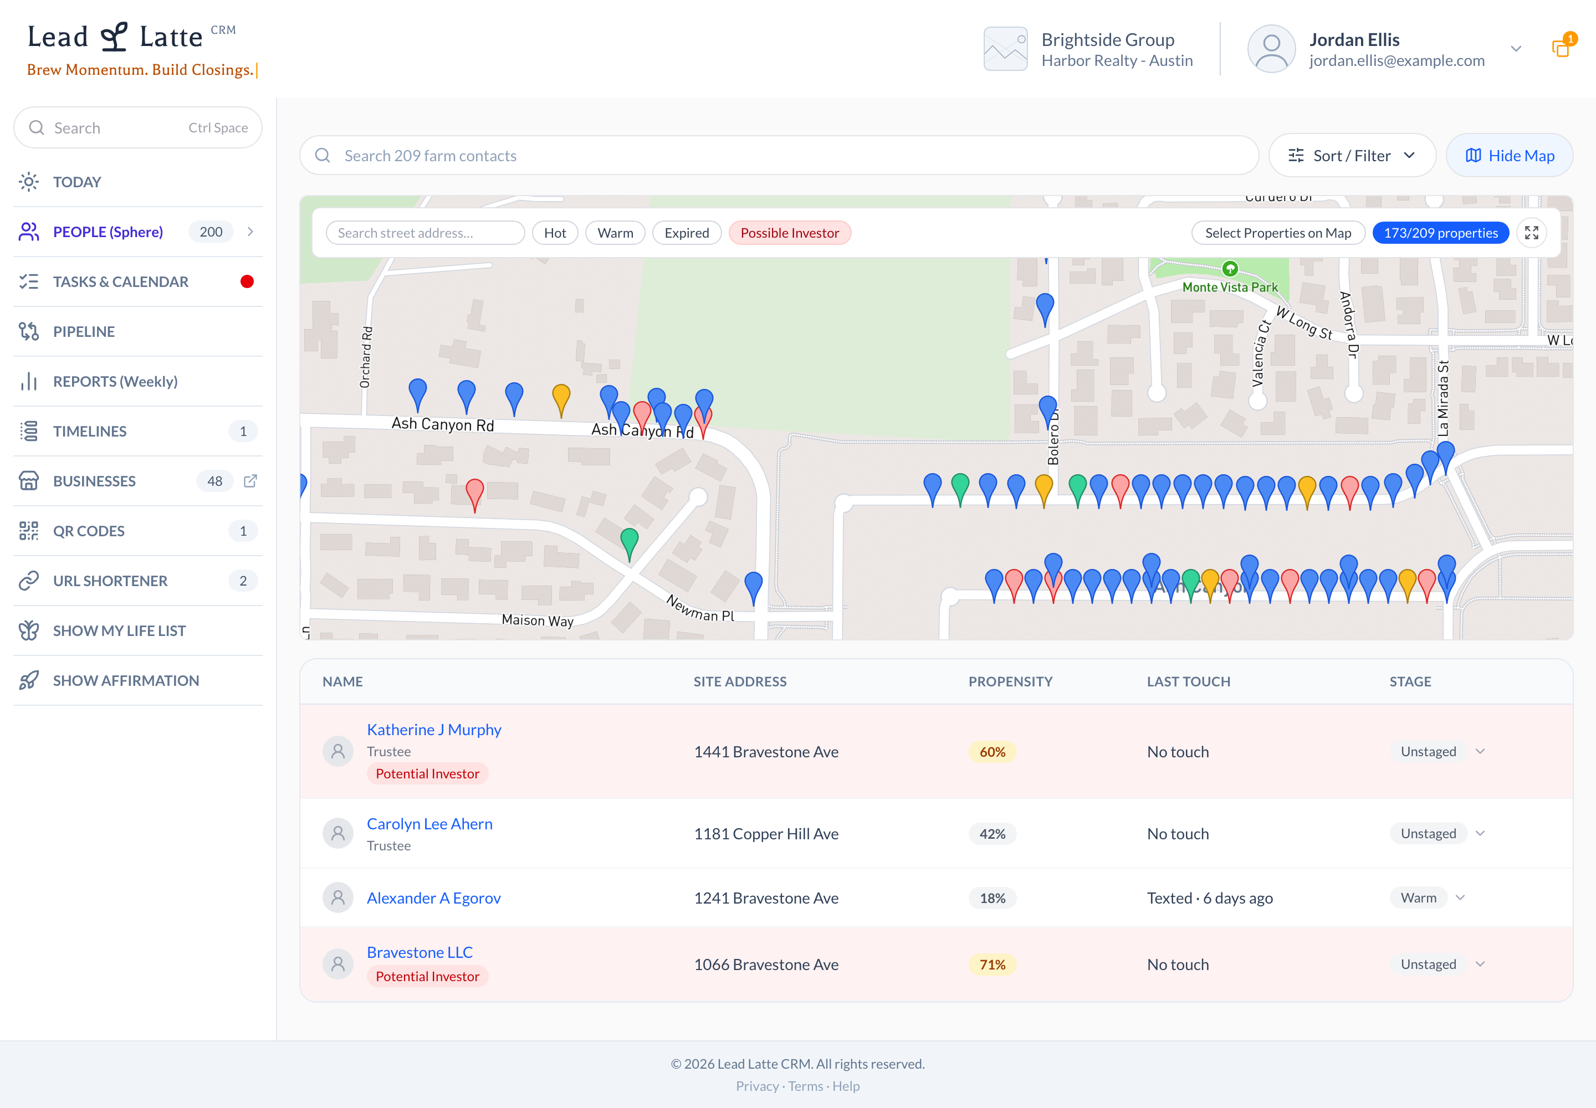Open the Sort / Filter dropdown
Image resolution: width=1596 pixels, height=1108 pixels.
click(x=1352, y=156)
